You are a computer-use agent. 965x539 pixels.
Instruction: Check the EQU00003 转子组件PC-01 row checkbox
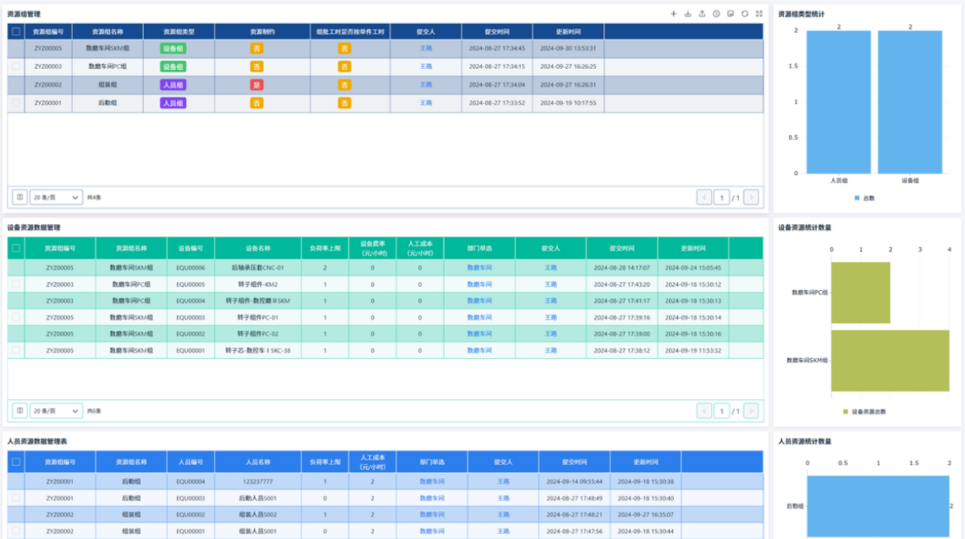tap(16, 317)
